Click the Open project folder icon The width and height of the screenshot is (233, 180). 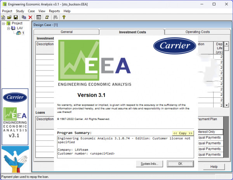pyautogui.click(x=9, y=17)
